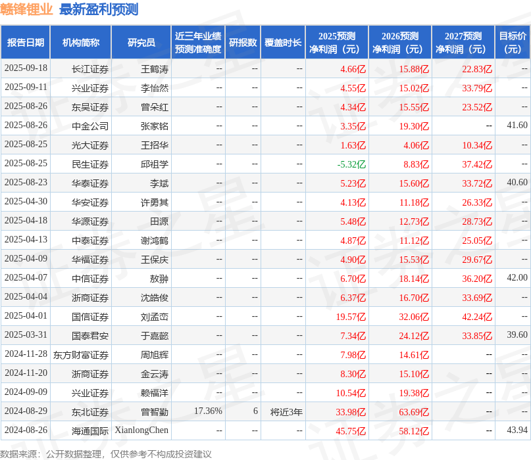The height and width of the screenshot is (460, 531).
Task: Select institution 海通国际
Action: click(90, 431)
